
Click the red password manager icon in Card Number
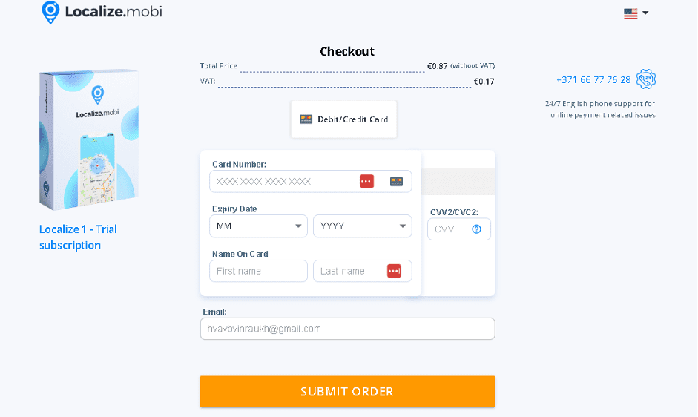[x=367, y=181]
